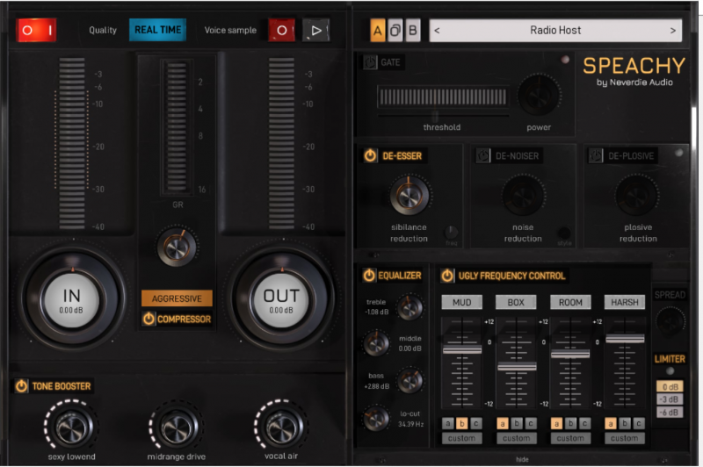Click the SPEACHY logo
The image size is (703, 467).
click(x=634, y=66)
